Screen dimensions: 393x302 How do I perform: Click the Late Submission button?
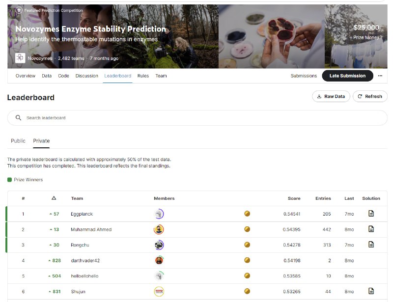click(x=347, y=76)
